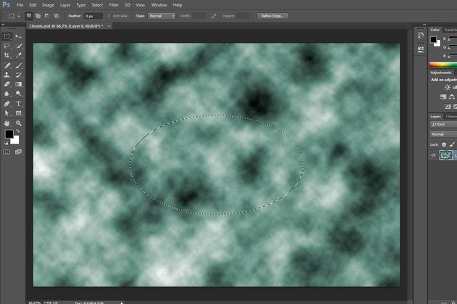The image size is (457, 304).
Task: Click foreground color swatch in toolbox
Action: [x=9, y=133]
